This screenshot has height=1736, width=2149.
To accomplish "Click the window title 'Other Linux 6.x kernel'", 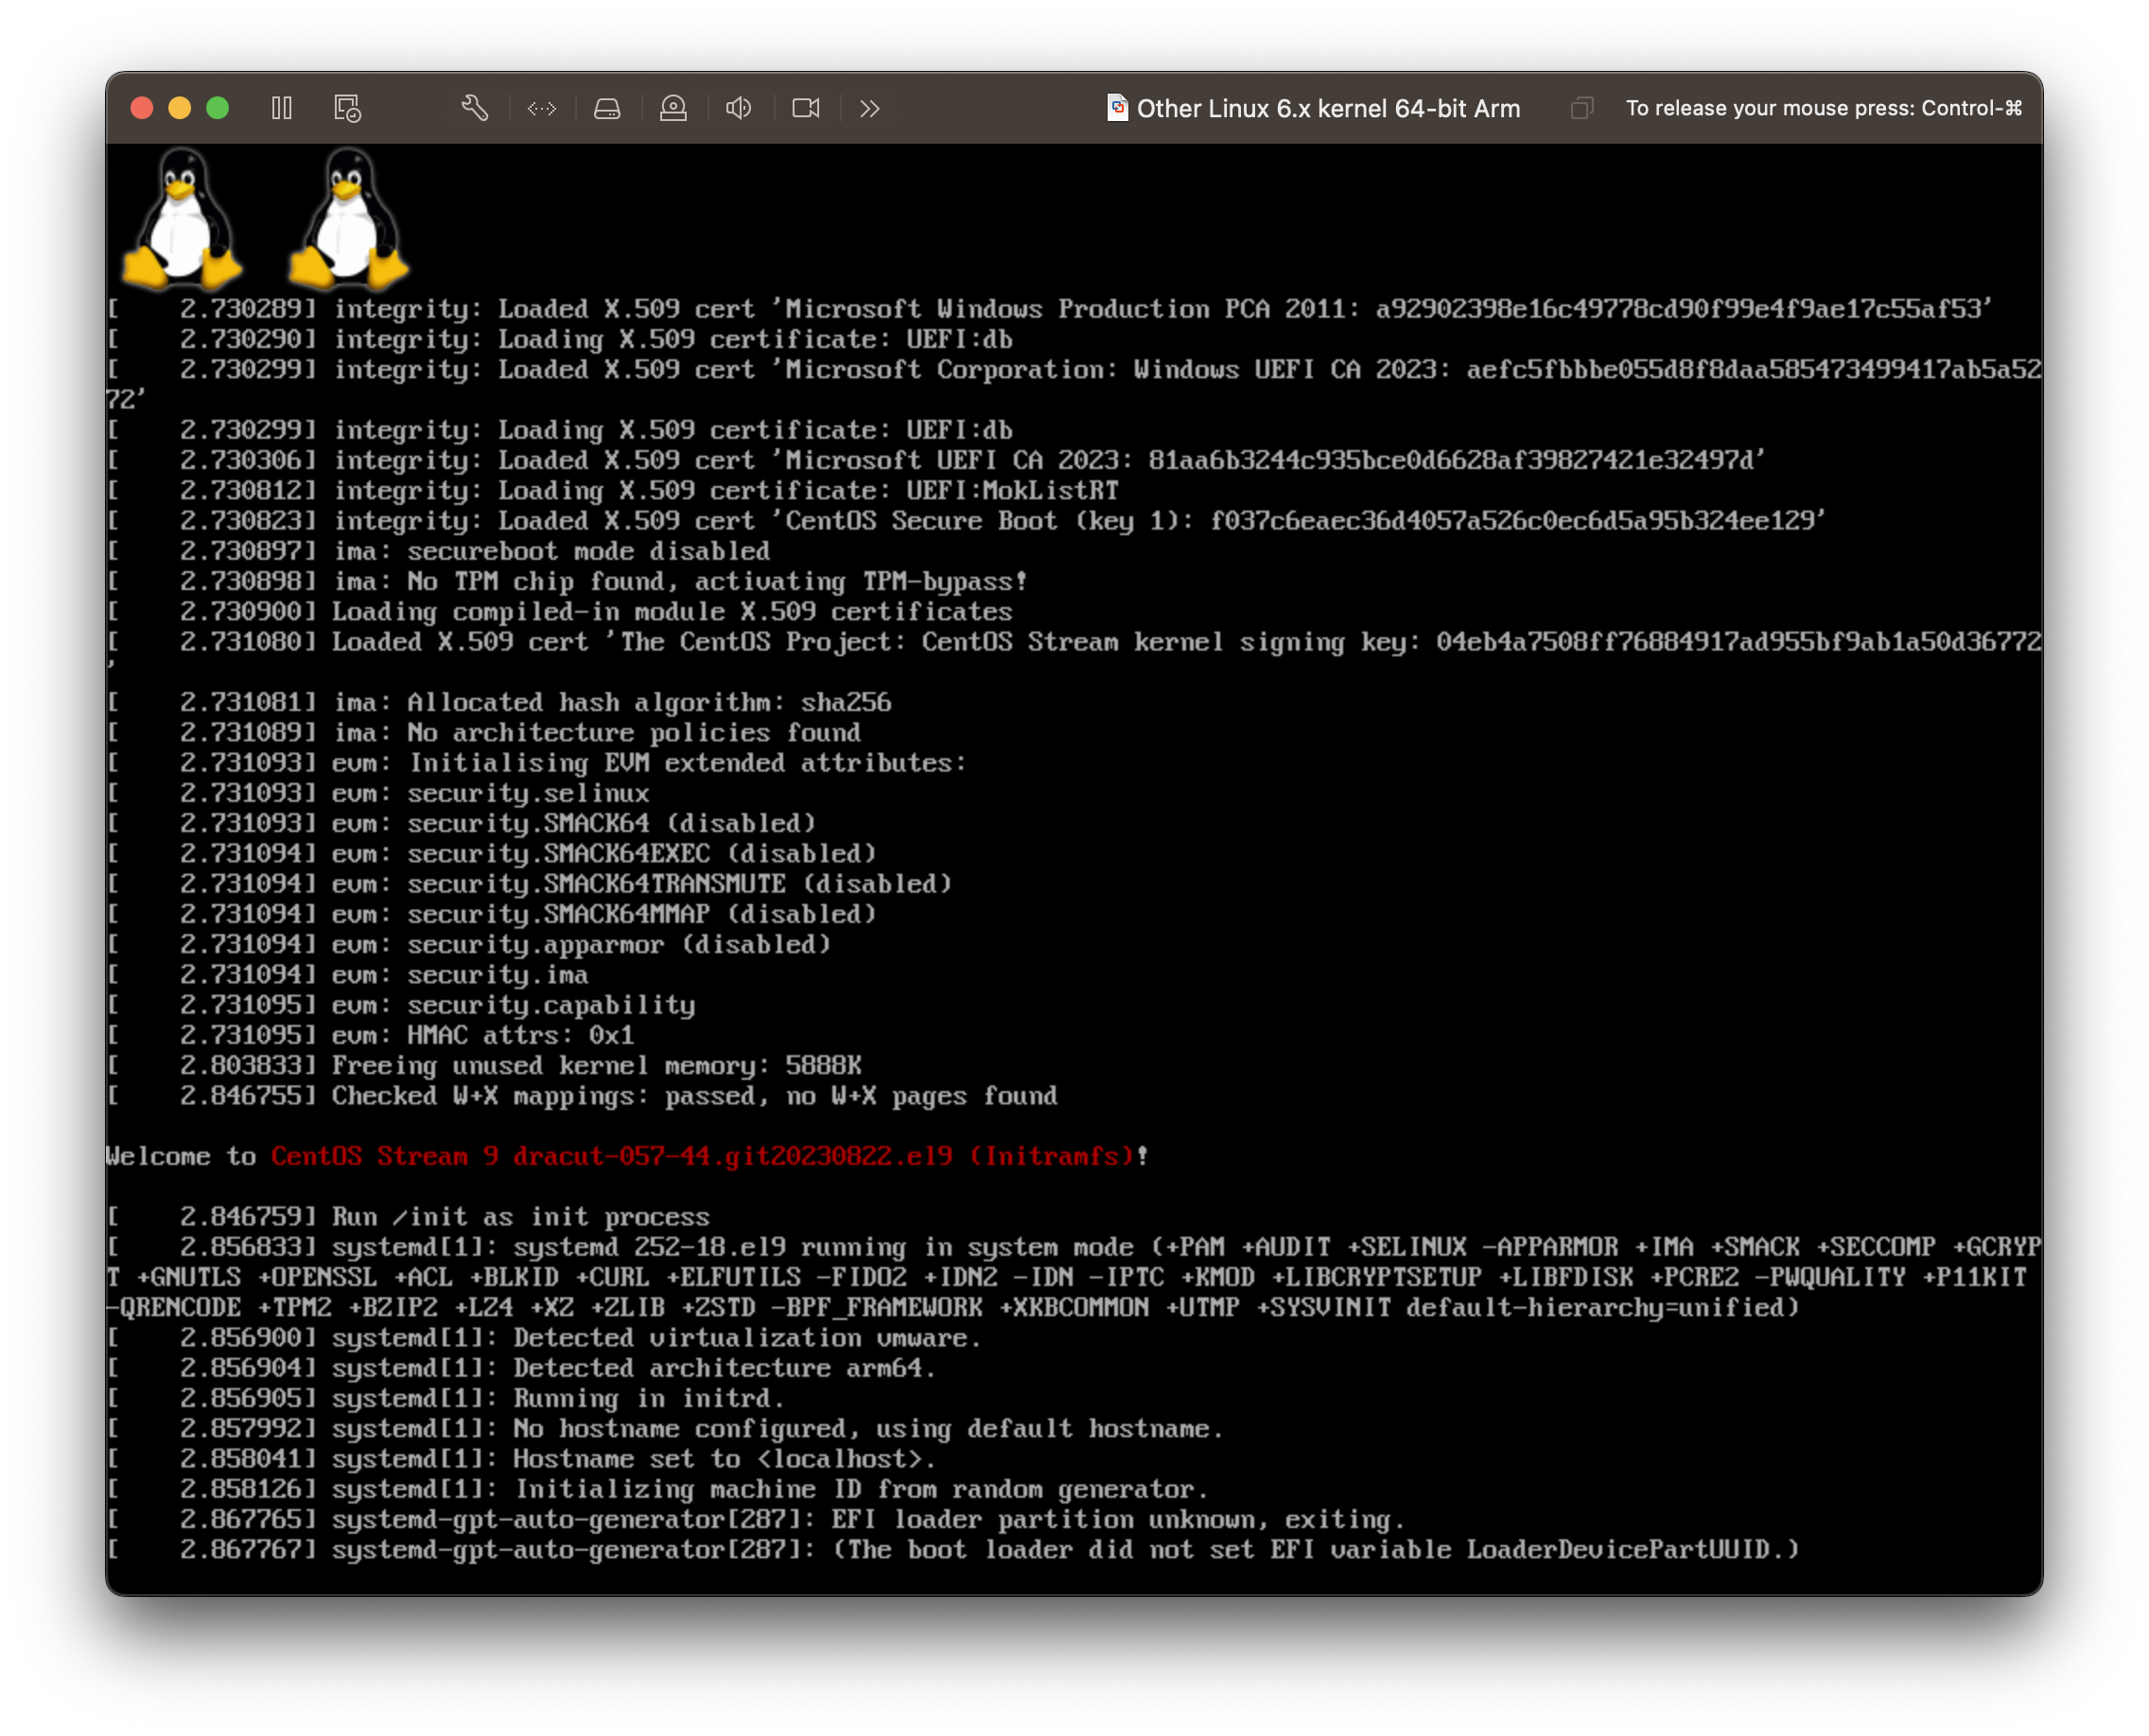I will pyautogui.click(x=1328, y=108).
